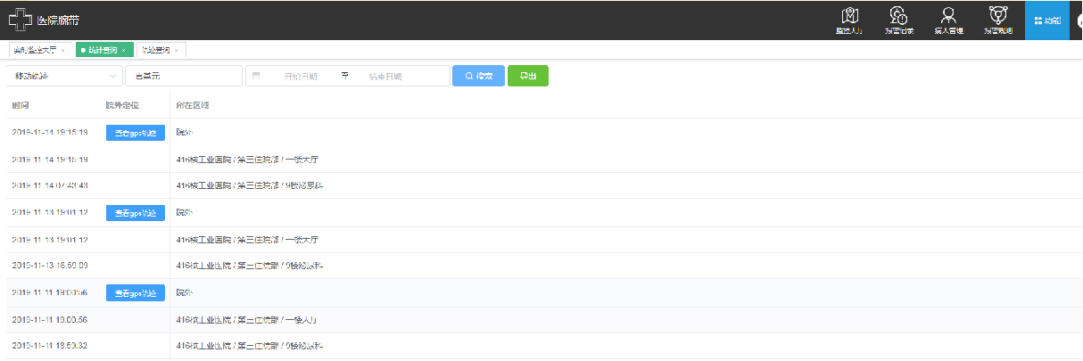The image size is (1083, 361).
Task: Click user avatar at top-right edge
Action: click(x=1077, y=21)
